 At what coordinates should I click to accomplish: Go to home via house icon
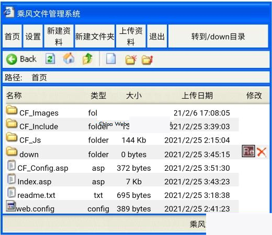coord(69,58)
